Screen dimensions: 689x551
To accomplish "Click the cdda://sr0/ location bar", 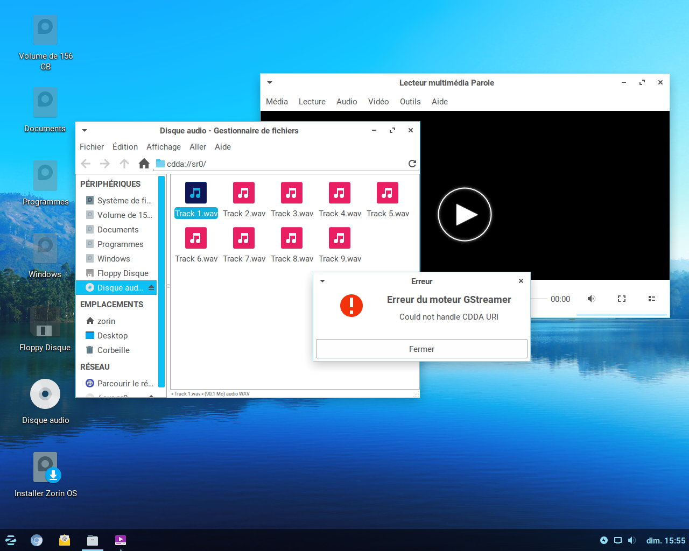I will point(280,164).
